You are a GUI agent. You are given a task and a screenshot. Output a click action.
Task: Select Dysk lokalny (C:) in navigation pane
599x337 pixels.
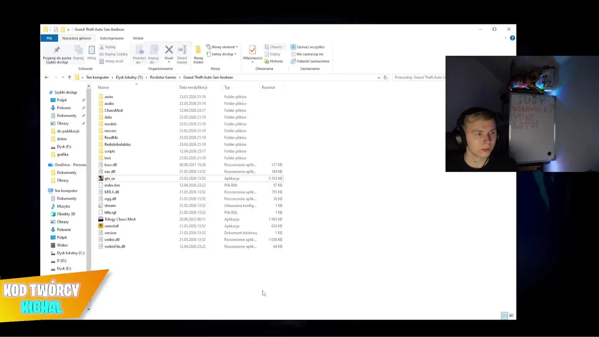click(71, 253)
